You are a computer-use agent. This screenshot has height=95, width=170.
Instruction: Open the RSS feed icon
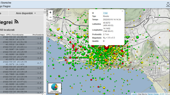tap(16, 22)
